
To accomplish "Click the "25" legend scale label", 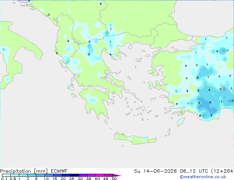I will 72,179.
